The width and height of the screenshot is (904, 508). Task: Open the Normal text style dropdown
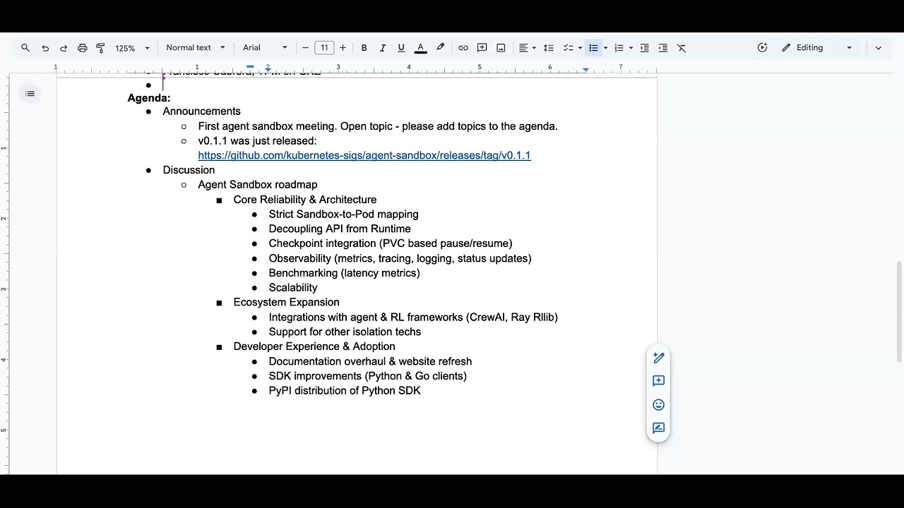point(196,48)
